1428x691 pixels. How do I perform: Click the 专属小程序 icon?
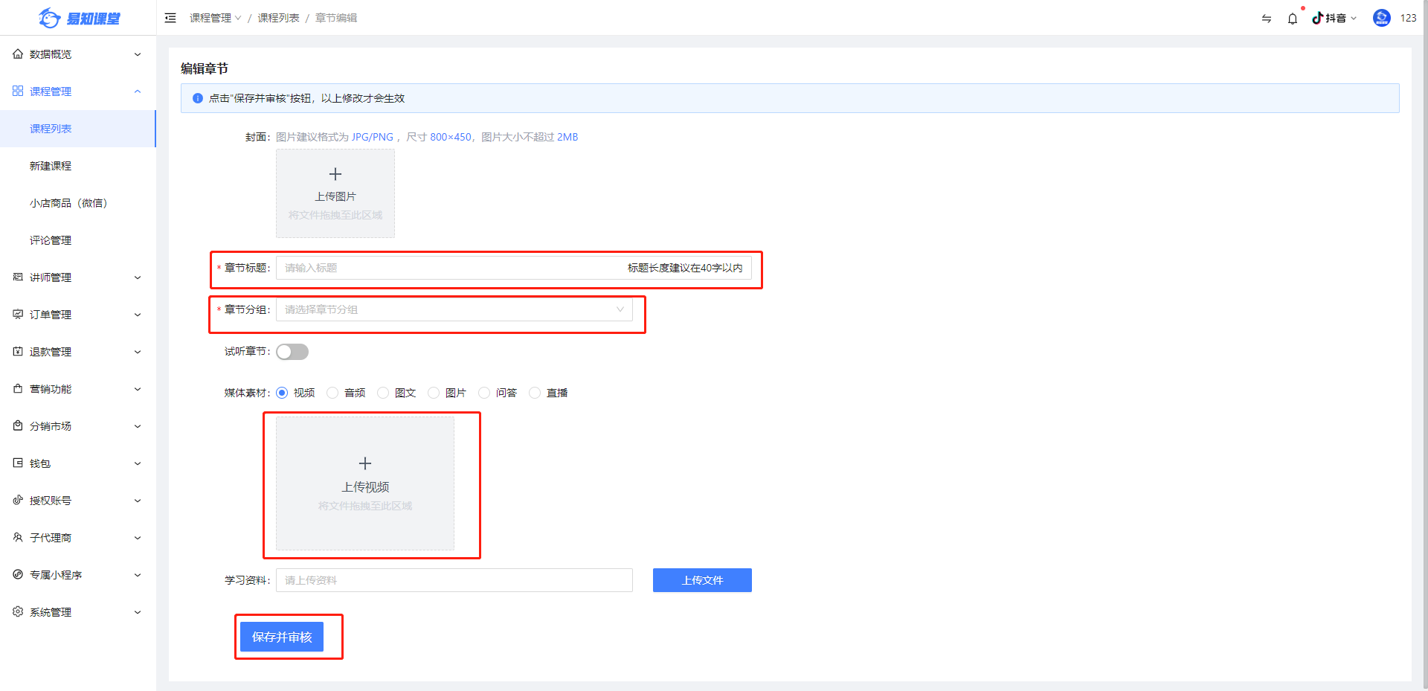click(x=18, y=575)
